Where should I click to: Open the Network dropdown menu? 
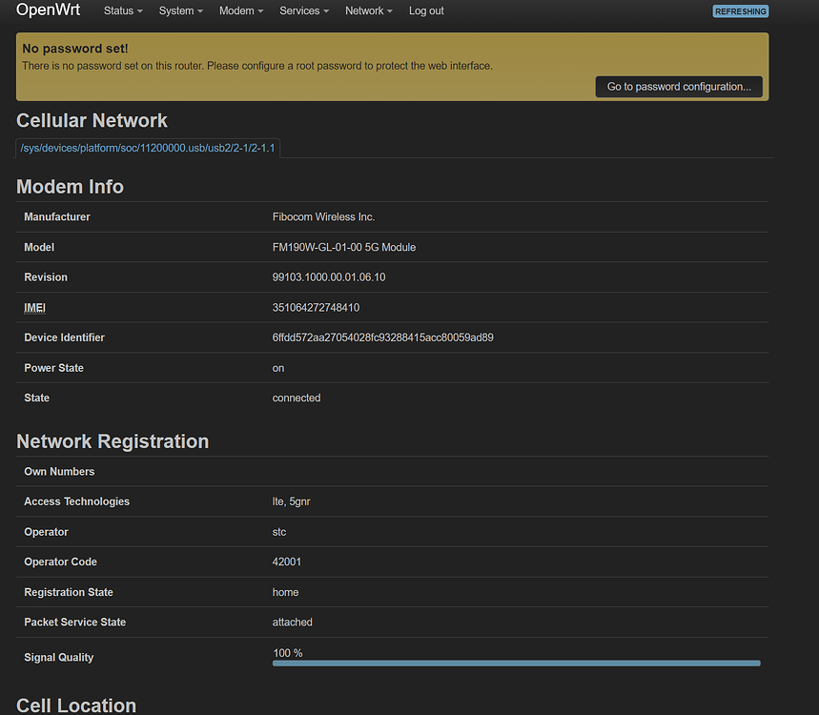[x=368, y=10]
